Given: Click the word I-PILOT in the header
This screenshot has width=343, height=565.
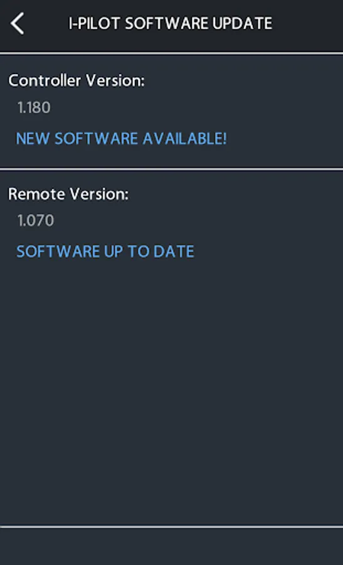Looking at the screenshot, I should pos(94,24).
